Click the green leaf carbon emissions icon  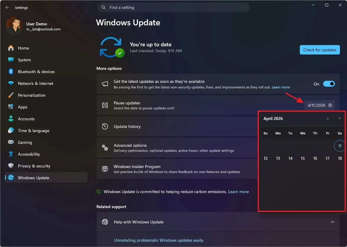coord(99,192)
